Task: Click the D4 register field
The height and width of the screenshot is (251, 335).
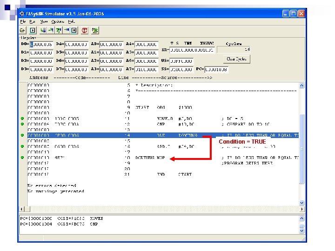Action: coord(76,45)
